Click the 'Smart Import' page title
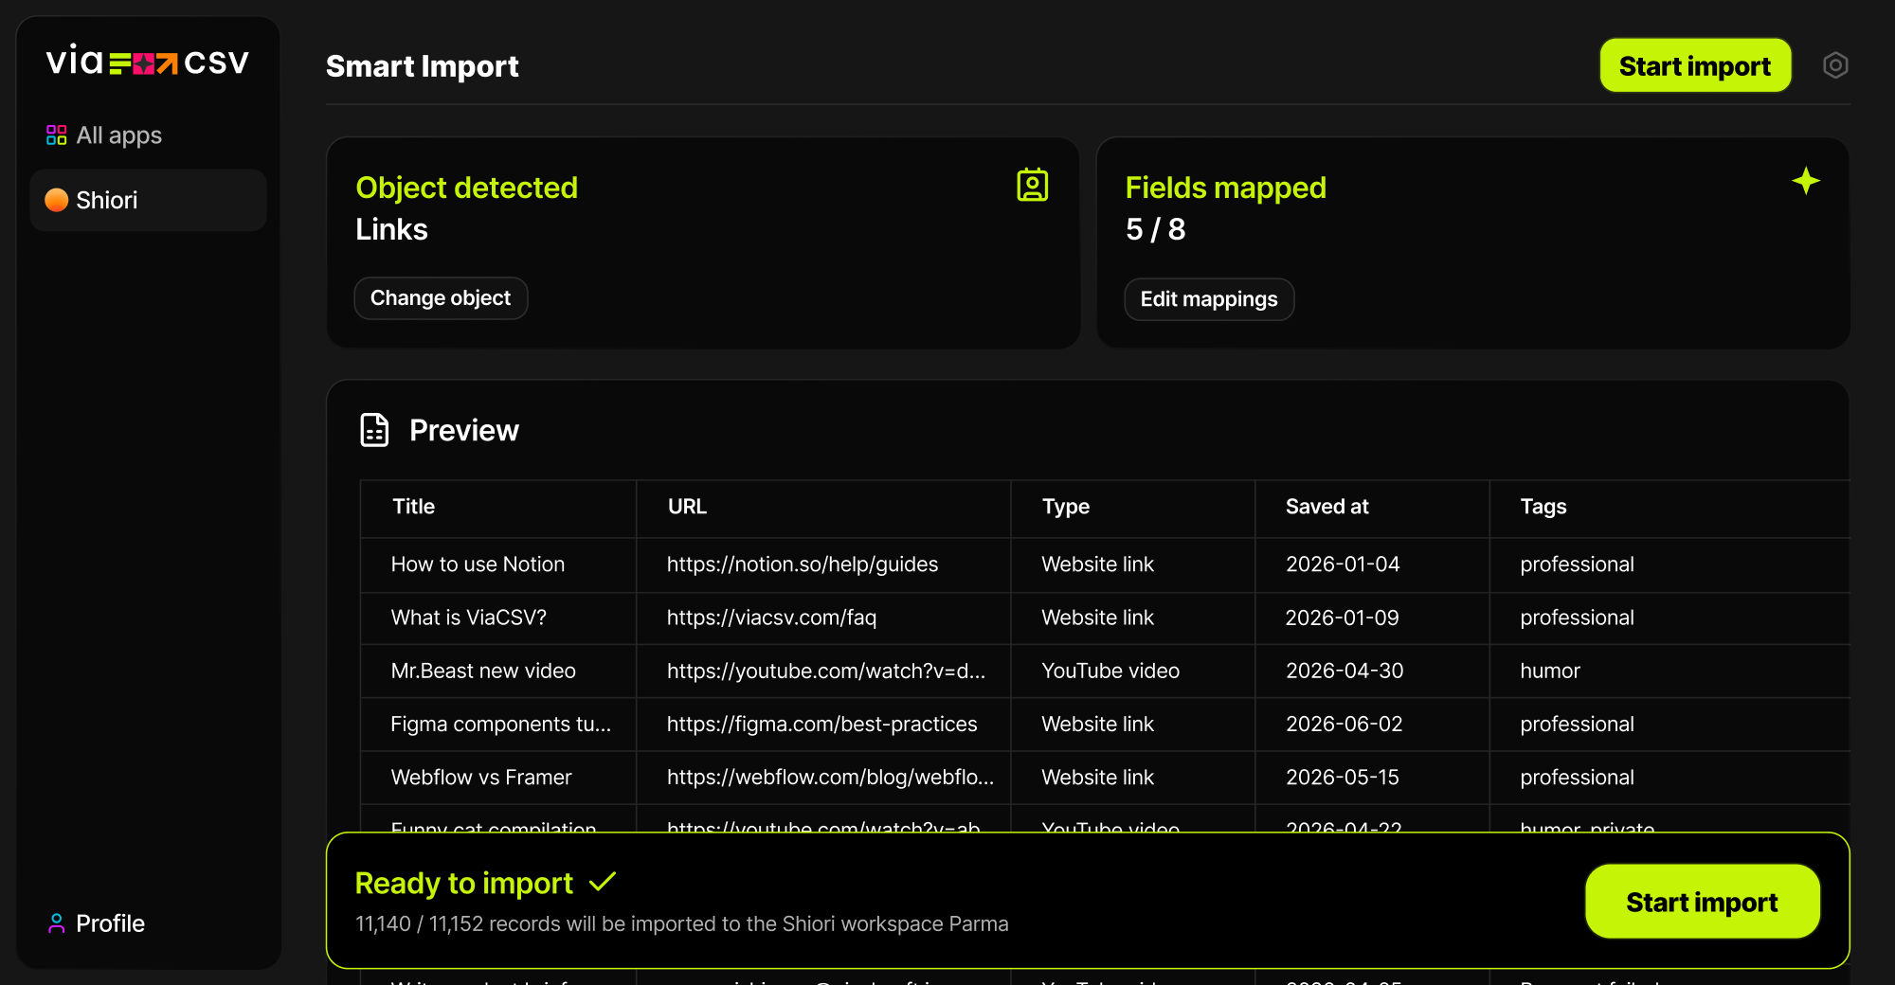 coord(422,66)
